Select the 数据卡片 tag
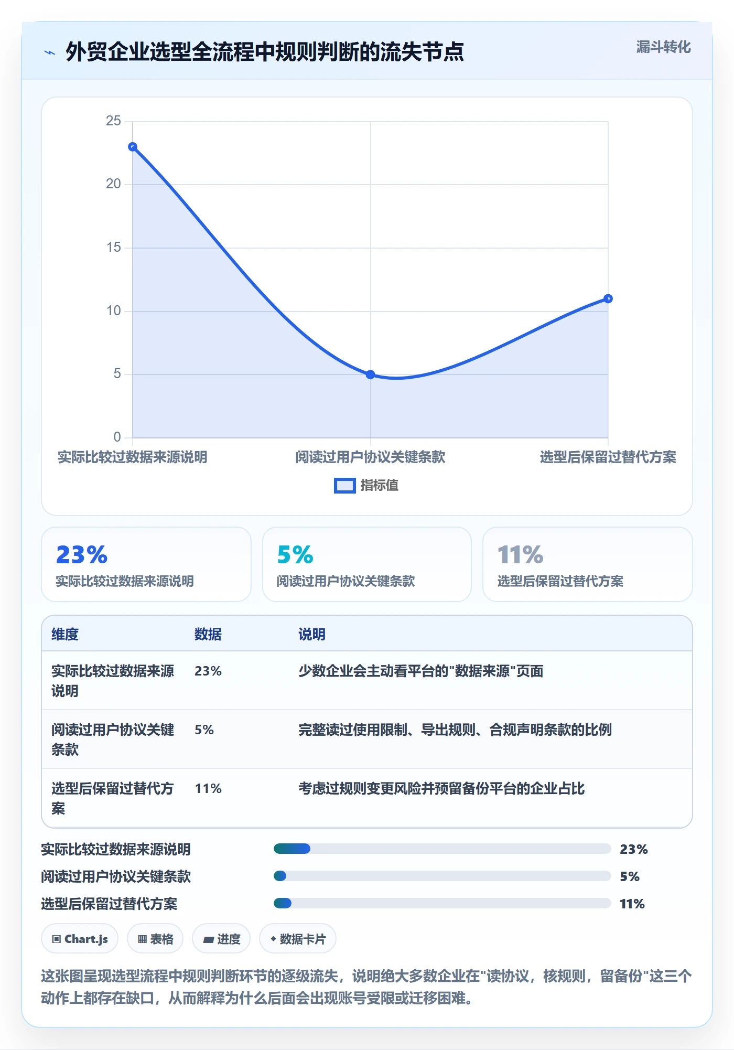Image resolution: width=734 pixels, height=1050 pixels. [298, 939]
